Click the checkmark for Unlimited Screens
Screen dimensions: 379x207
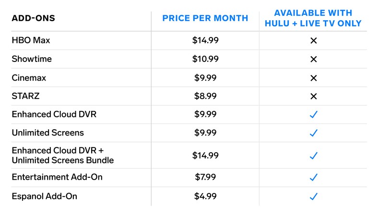tap(313, 133)
